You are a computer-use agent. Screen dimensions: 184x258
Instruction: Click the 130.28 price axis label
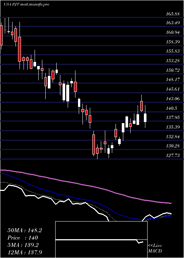(173, 146)
